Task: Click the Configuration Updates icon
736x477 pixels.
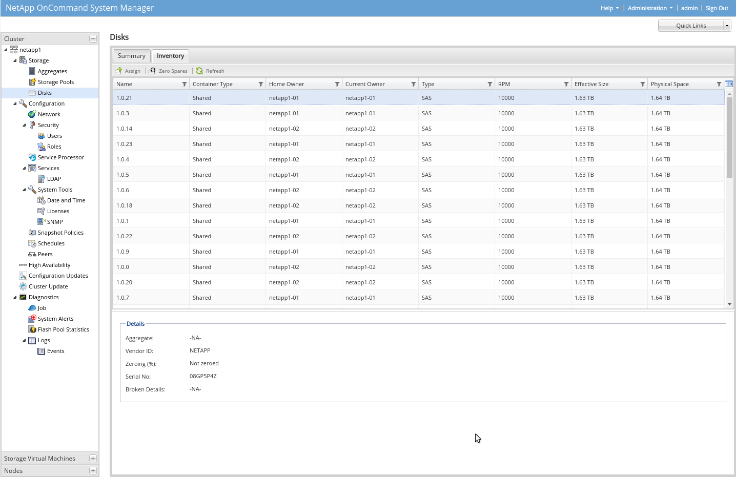Action: (23, 276)
